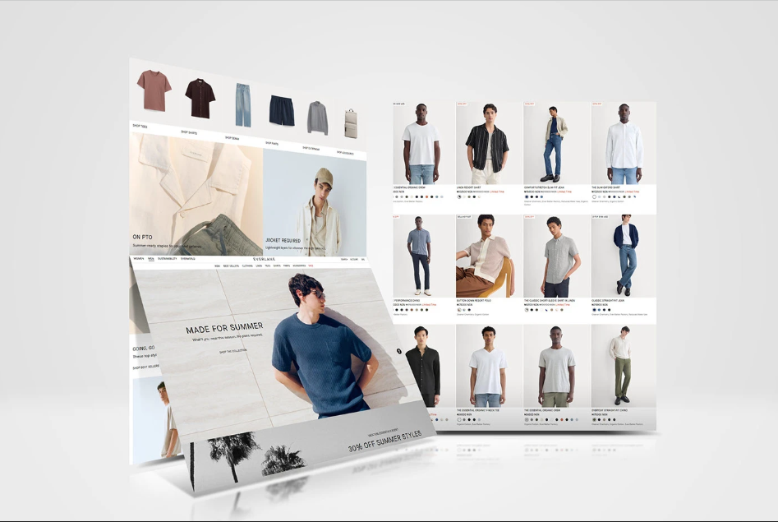The width and height of the screenshot is (778, 522).
Task: Open the olive chino pants product photo
Action: click(624, 367)
